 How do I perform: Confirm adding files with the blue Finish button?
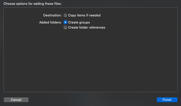(167, 100)
